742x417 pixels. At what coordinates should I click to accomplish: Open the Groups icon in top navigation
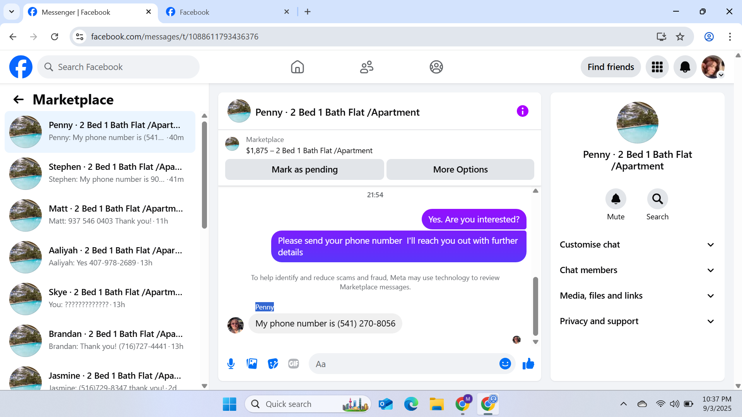click(436, 67)
